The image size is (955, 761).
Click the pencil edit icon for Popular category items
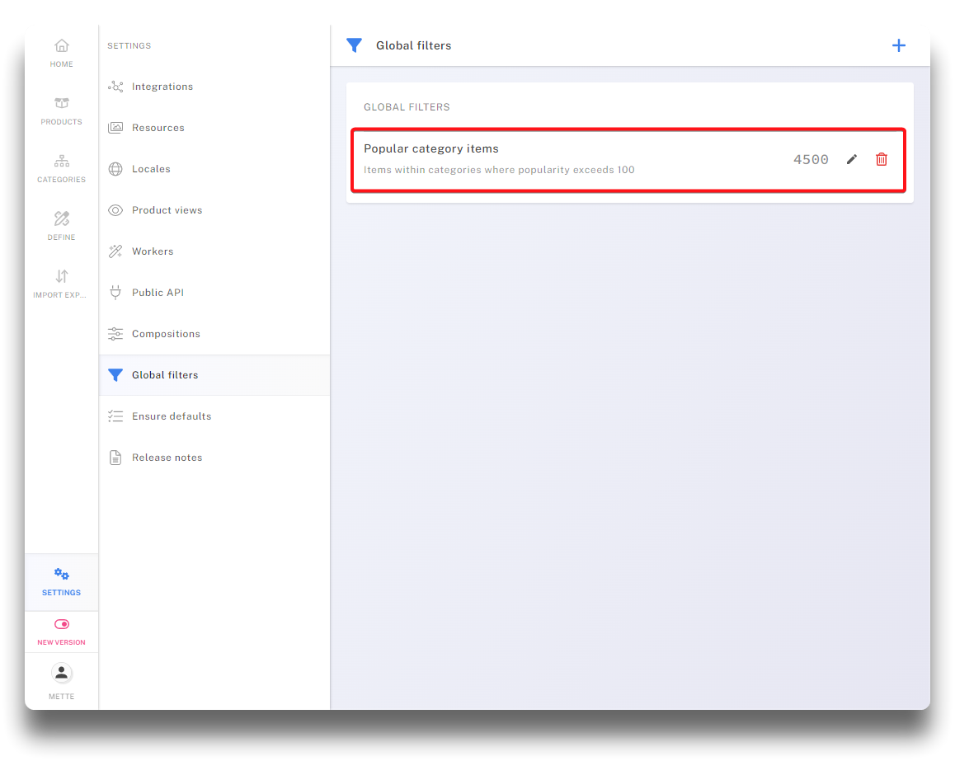[852, 159]
